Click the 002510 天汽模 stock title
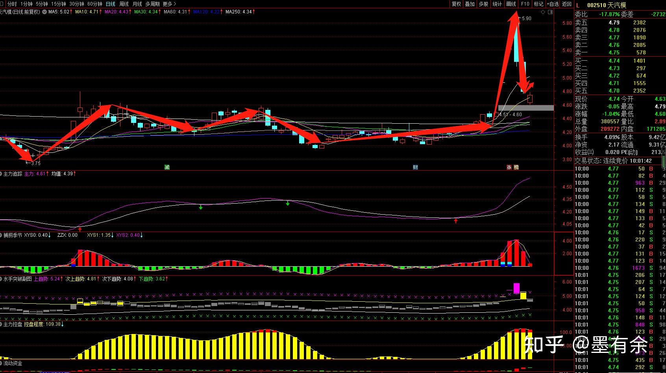The image size is (666, 373). 607,5
